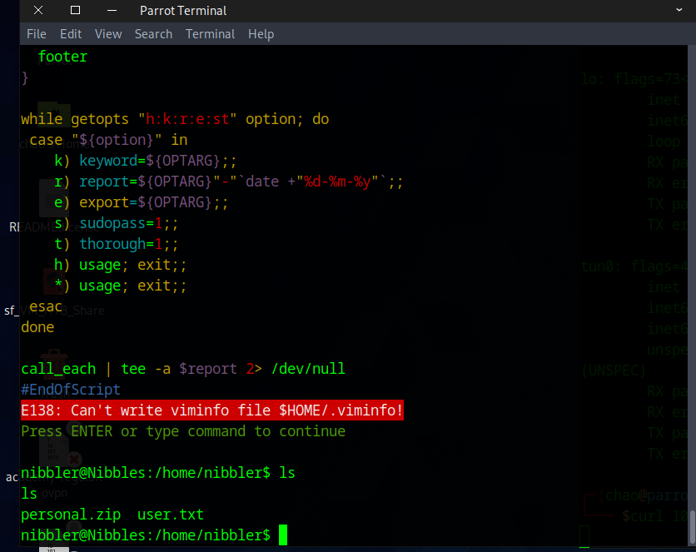The image size is (696, 552).
Task: Open the Edit menu
Action: point(71,34)
